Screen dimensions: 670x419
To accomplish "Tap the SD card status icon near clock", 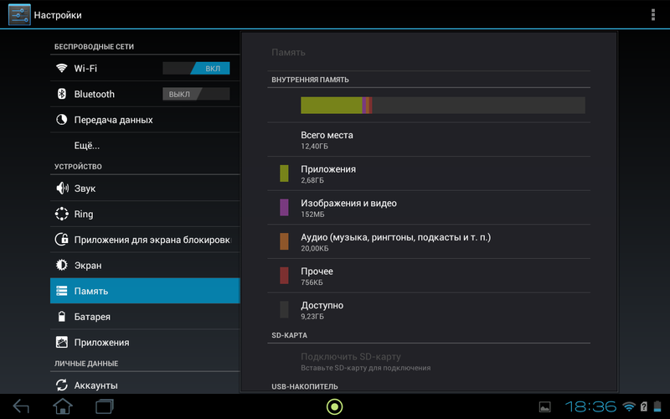I will 643,406.
